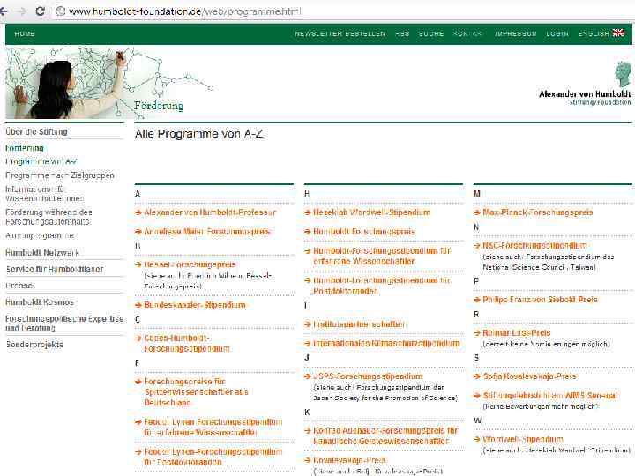Open LOGIN in the top bar
The image size is (635, 476).
point(557,34)
